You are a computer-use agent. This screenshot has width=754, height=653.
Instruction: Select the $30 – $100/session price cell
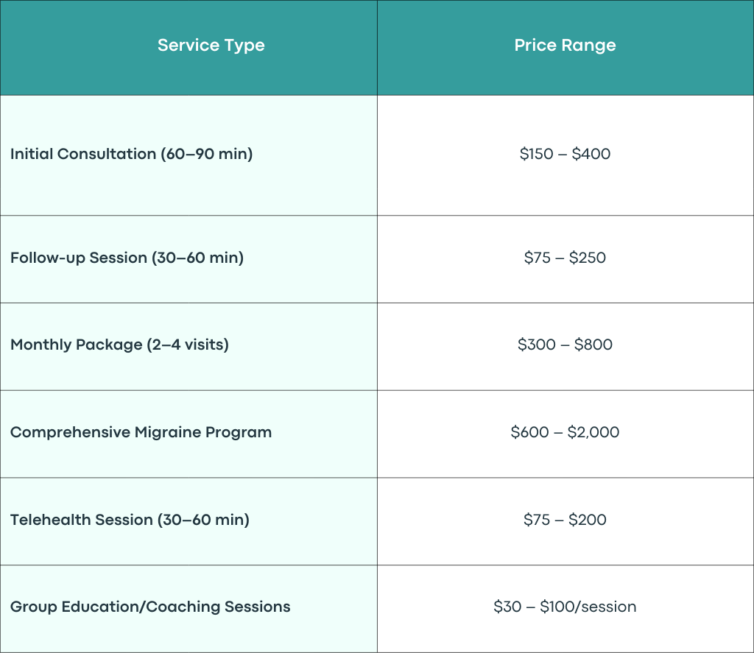(565, 609)
